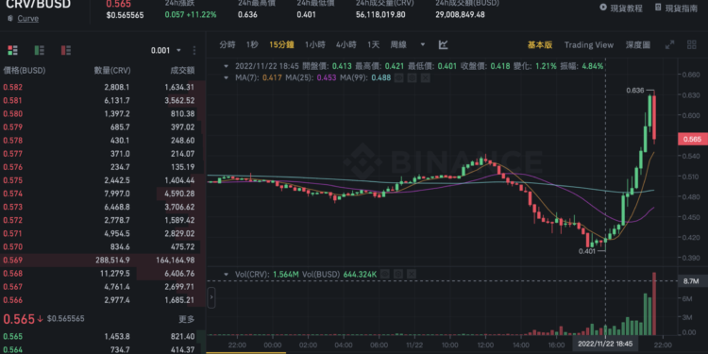Select the 周線 weekly interval

[x=398, y=44]
